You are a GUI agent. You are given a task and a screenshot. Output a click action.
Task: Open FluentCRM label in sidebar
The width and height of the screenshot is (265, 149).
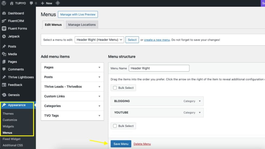tap(16, 21)
